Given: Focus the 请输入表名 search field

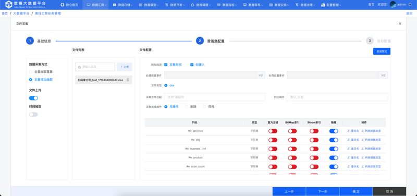Looking at the screenshot, I should [95, 67].
